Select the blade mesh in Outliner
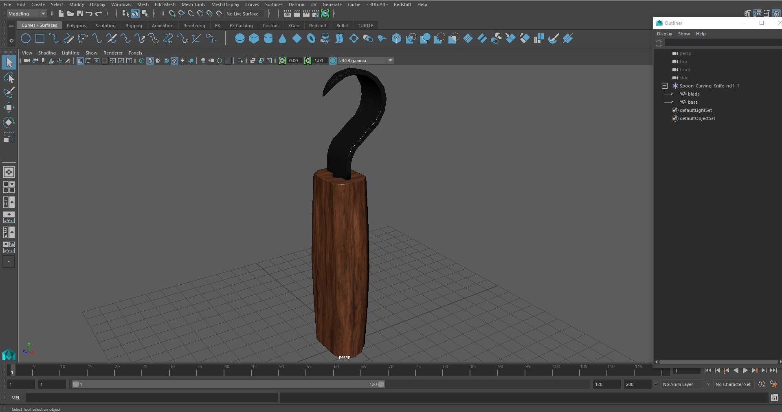The width and height of the screenshot is (782, 412). 694,94
